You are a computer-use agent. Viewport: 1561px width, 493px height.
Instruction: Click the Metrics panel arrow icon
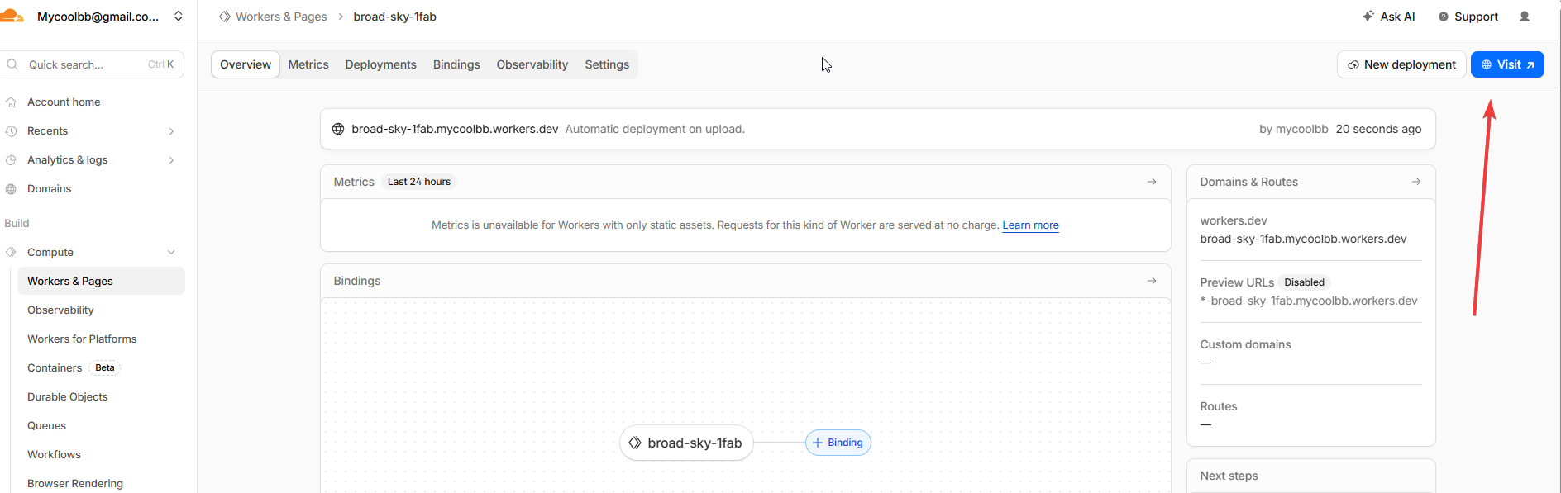click(x=1152, y=182)
